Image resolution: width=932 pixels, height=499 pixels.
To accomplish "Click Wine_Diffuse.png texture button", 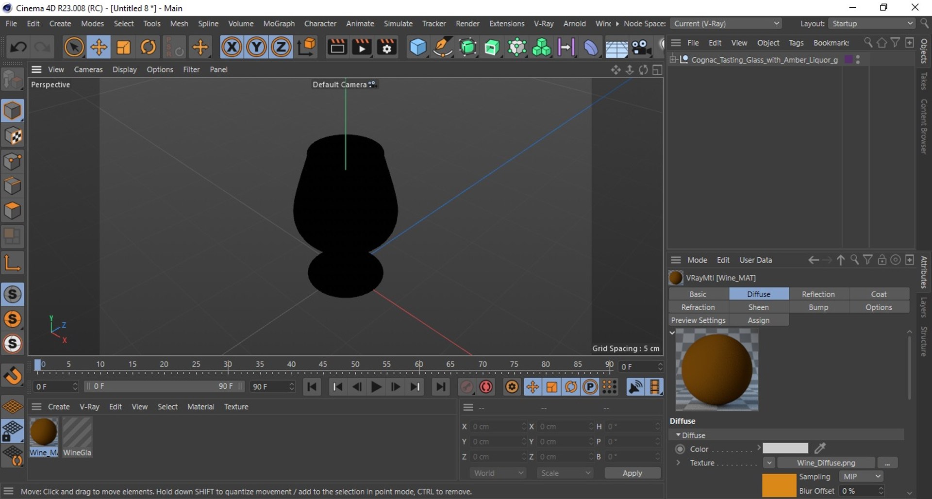I will pyautogui.click(x=826, y=463).
